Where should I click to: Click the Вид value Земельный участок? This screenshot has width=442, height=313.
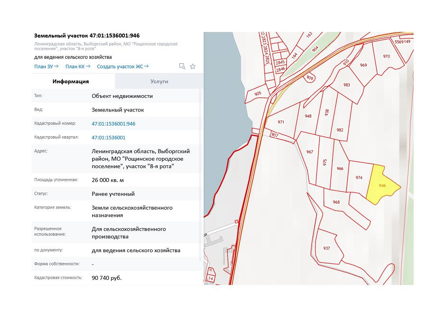point(117,110)
